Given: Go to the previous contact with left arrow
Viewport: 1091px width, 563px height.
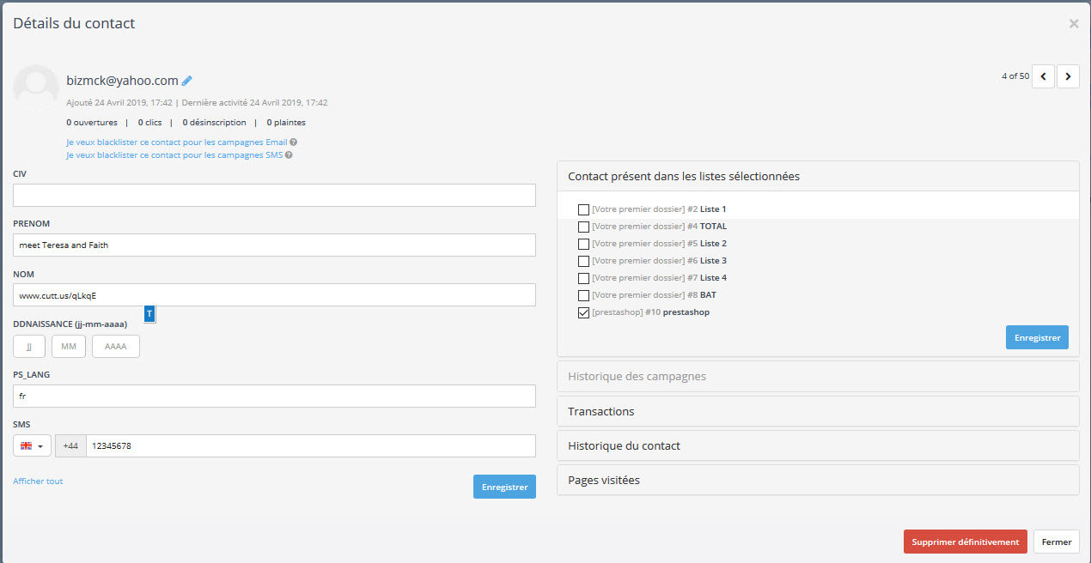Looking at the screenshot, I should tap(1043, 76).
